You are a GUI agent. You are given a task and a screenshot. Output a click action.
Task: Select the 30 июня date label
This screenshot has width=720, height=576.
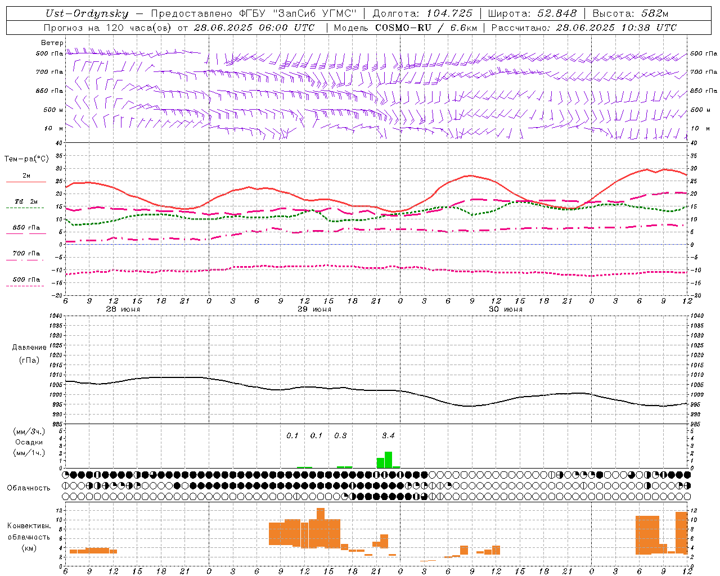[x=506, y=309]
